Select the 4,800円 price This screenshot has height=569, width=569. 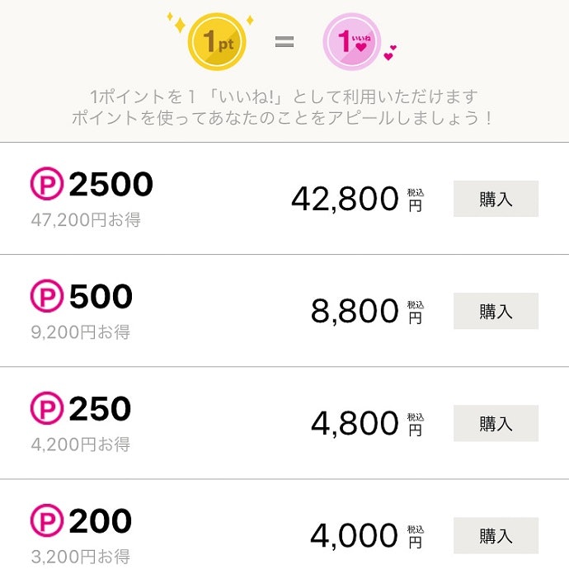pyautogui.click(x=366, y=423)
